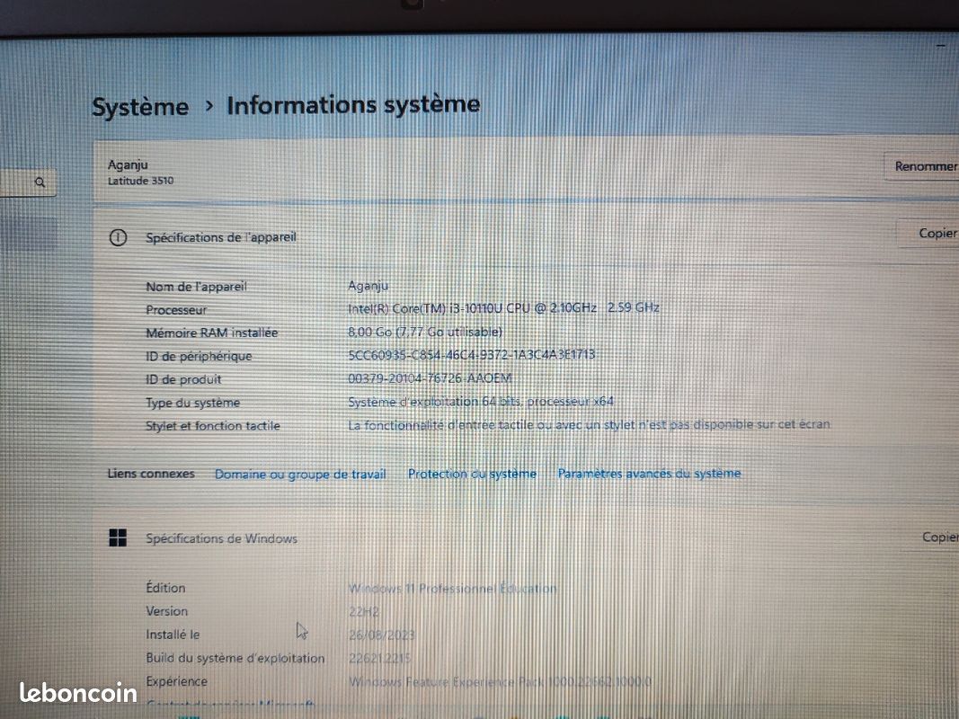Click the Expérience label

(177, 681)
